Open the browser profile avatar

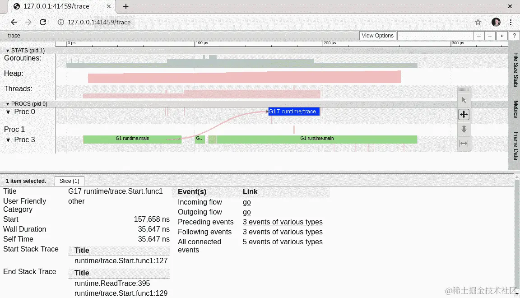coord(496,22)
